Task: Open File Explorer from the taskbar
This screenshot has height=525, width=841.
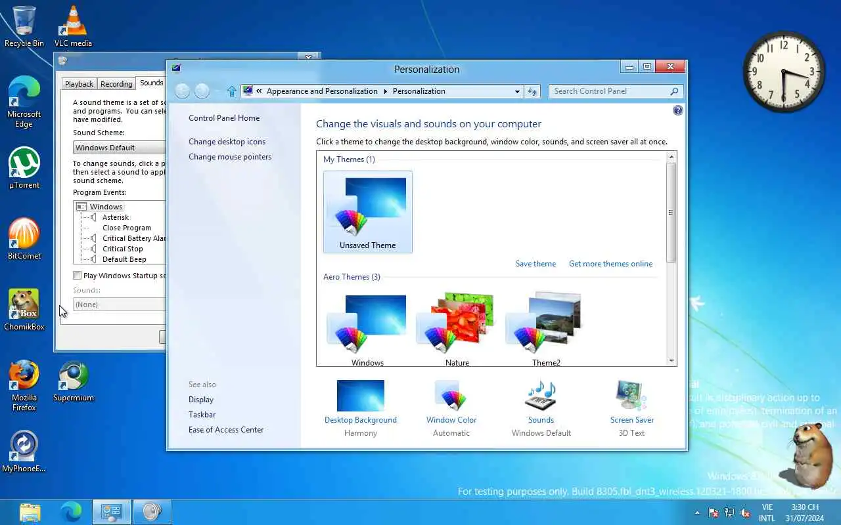Action: pos(30,512)
